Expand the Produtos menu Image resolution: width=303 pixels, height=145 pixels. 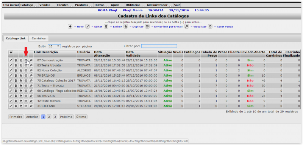[x=84, y=5]
